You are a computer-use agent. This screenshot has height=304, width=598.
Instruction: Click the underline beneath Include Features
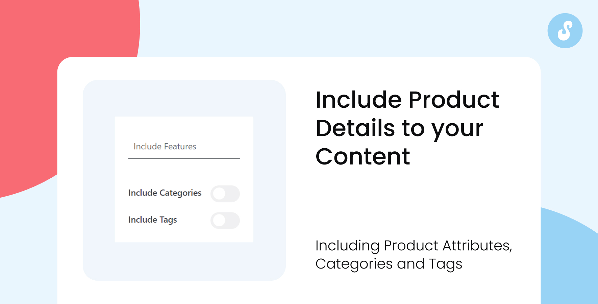coord(184,158)
